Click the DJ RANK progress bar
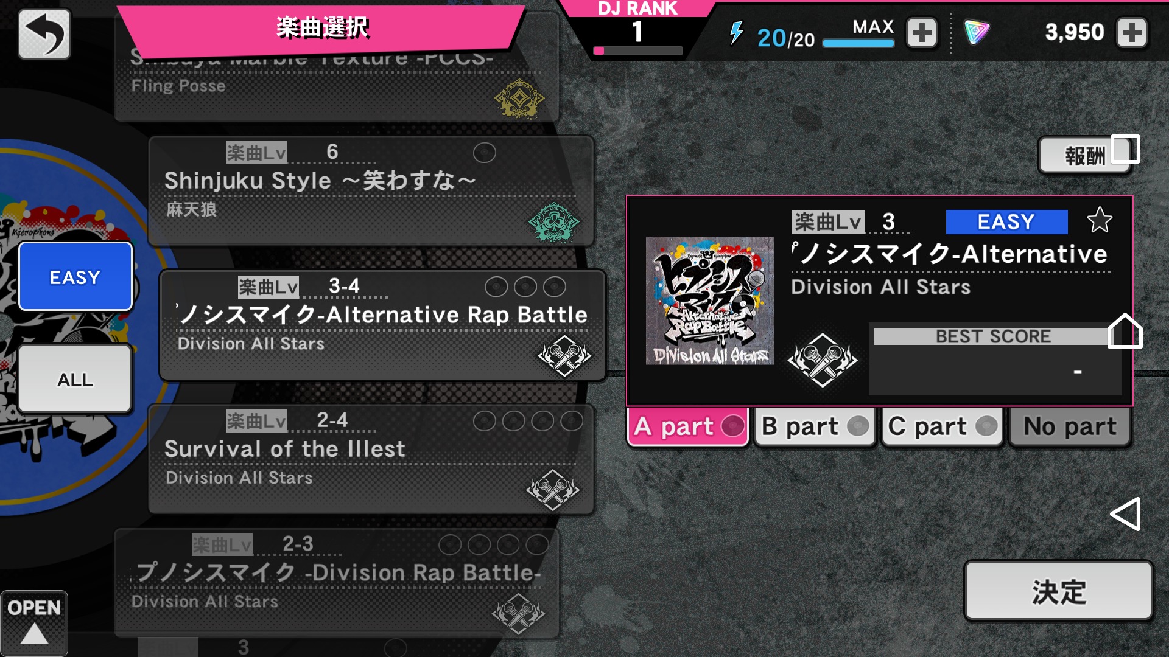The width and height of the screenshot is (1169, 657). (x=638, y=51)
